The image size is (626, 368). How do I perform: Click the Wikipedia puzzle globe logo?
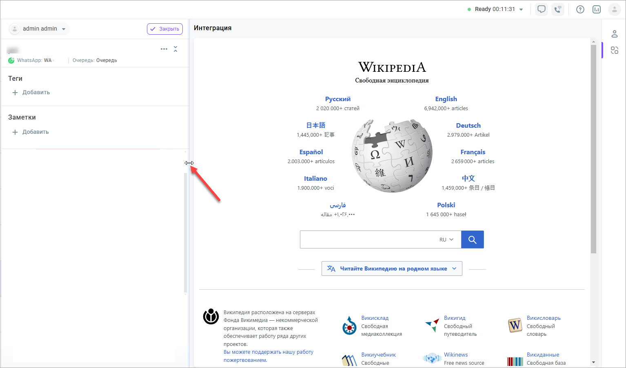tap(392, 156)
